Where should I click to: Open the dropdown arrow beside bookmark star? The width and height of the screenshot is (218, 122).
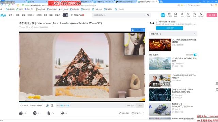tap(185, 5)
